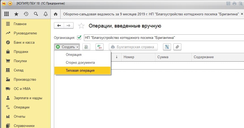Open the History clock icon

26,14
